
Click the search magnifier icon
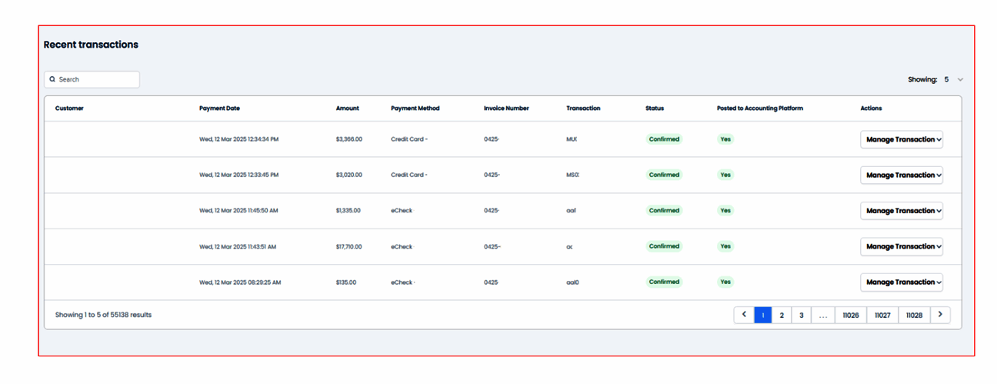52,79
